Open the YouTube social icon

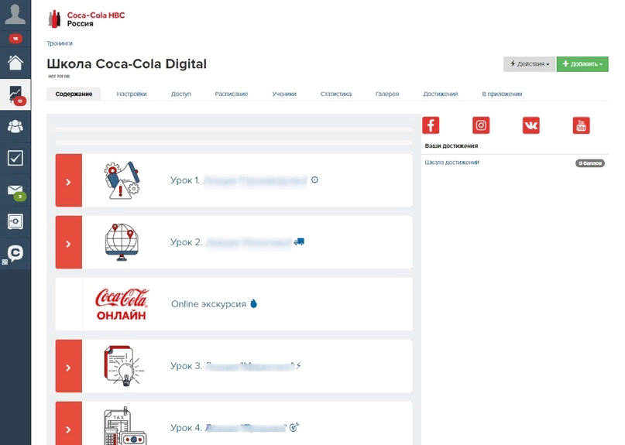pyautogui.click(x=581, y=125)
